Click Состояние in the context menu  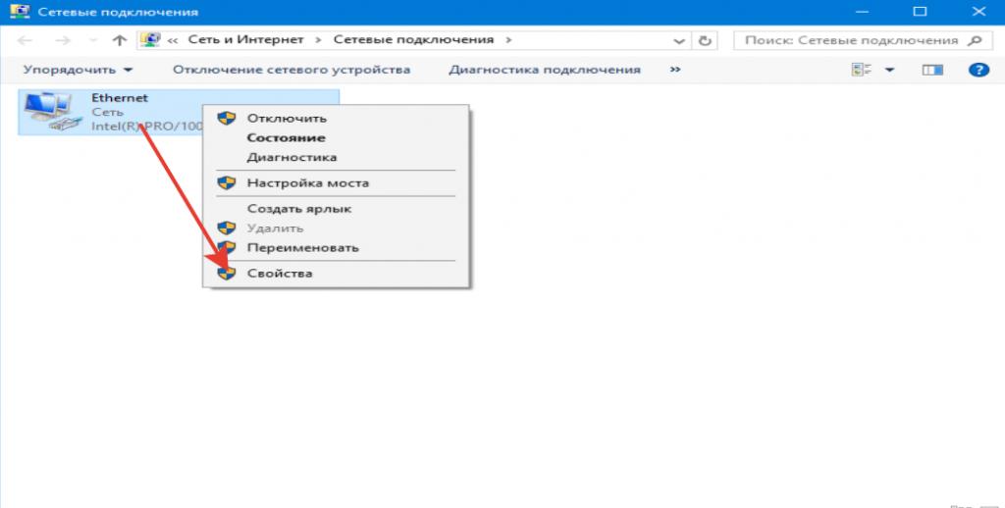click(x=286, y=138)
